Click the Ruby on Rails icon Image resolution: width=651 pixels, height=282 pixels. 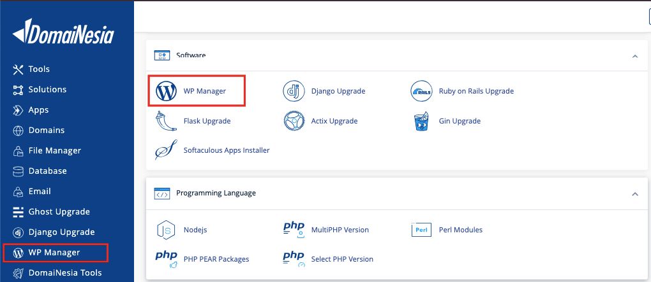click(x=421, y=91)
